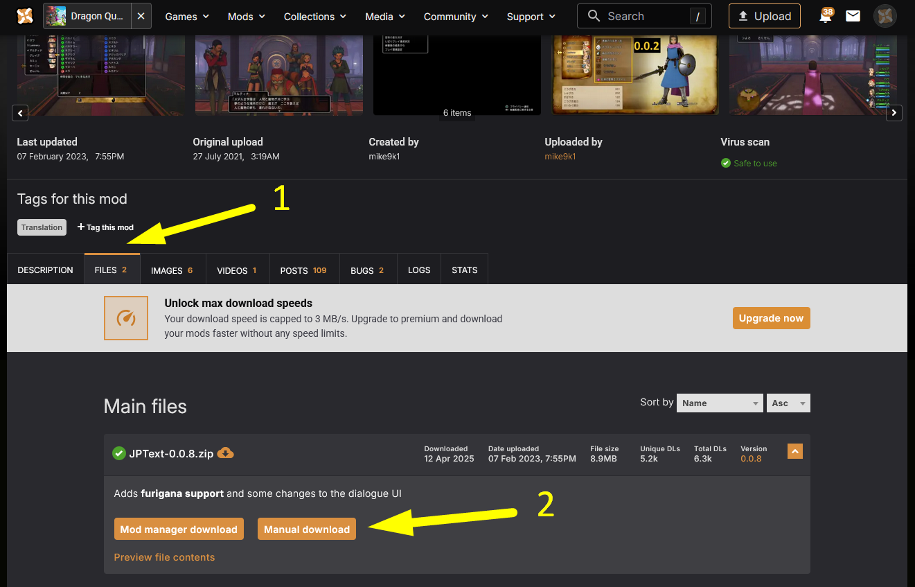Switch to the Videos tab
This screenshot has height=587, width=915.
coord(238,270)
